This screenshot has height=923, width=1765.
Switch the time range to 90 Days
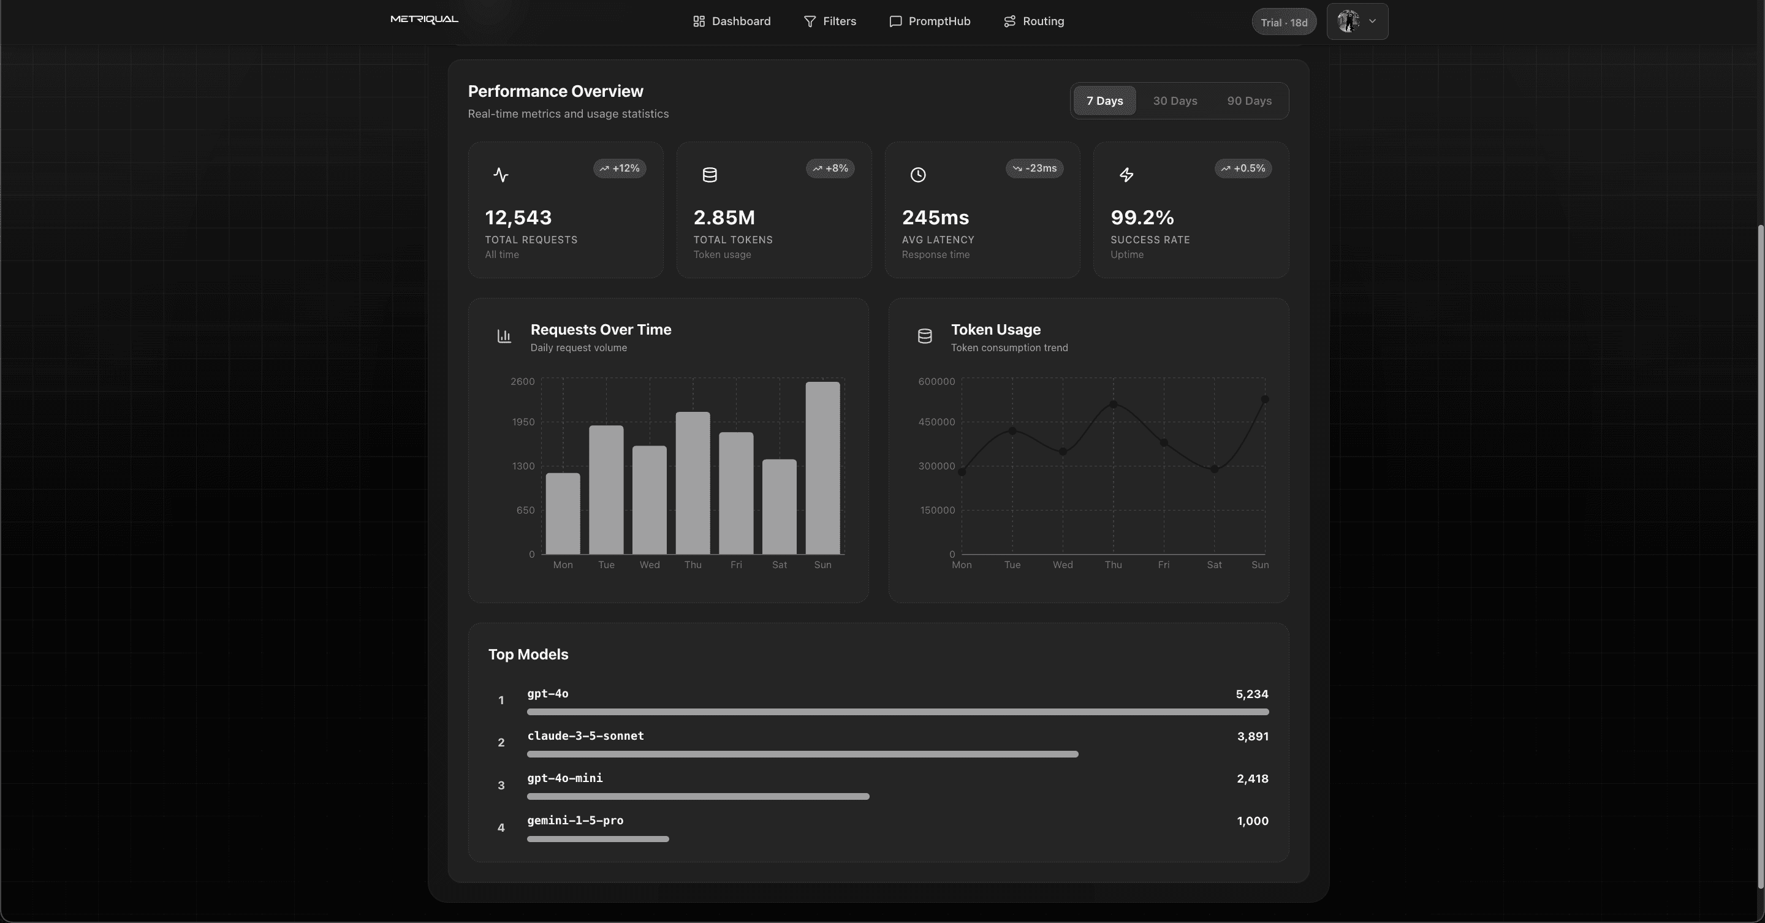(x=1249, y=101)
